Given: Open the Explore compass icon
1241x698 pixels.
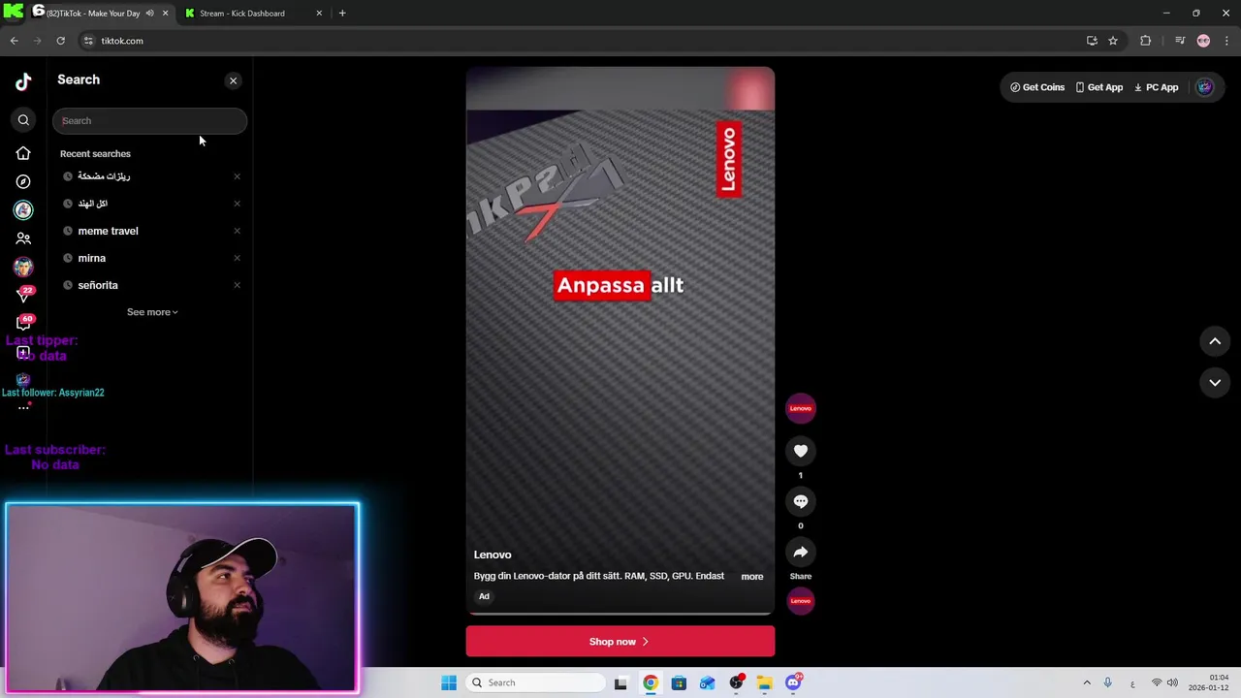Looking at the screenshot, I should (x=23, y=181).
